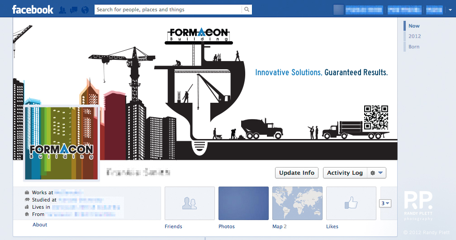Screen dimensions: 456x240
Task: Click the From house icon
Action: click(27, 214)
